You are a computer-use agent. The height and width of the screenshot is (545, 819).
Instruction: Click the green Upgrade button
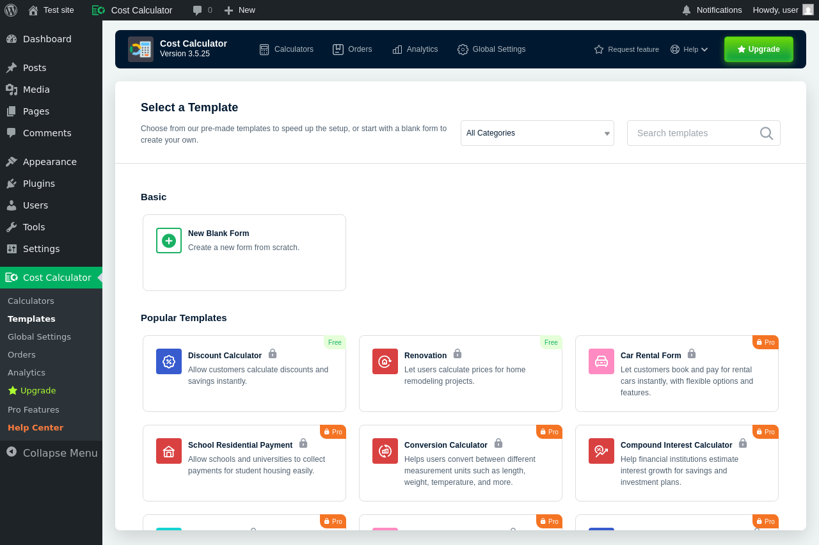coord(759,49)
